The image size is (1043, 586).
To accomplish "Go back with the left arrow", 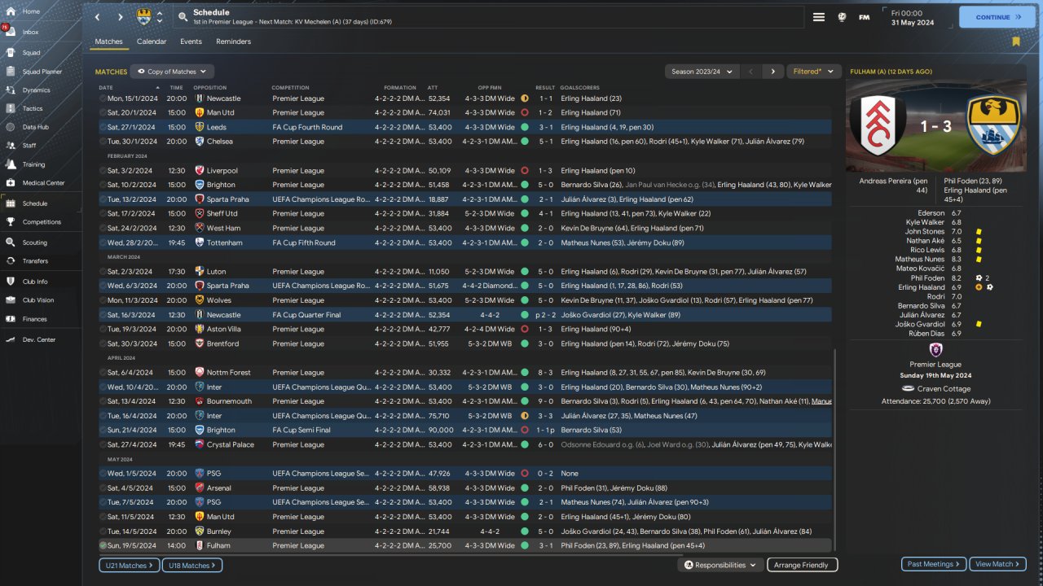I will coord(98,17).
